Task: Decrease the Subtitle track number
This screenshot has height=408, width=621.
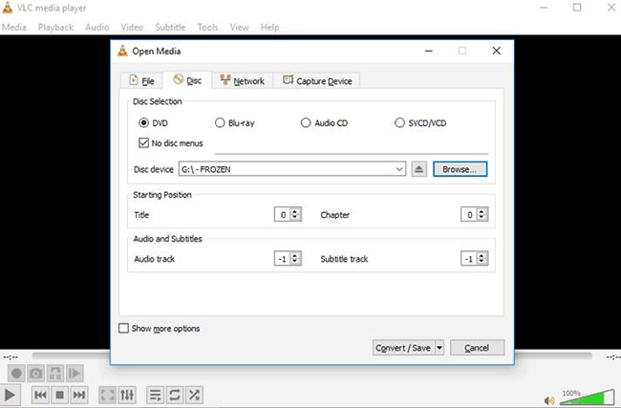Action: coord(482,262)
